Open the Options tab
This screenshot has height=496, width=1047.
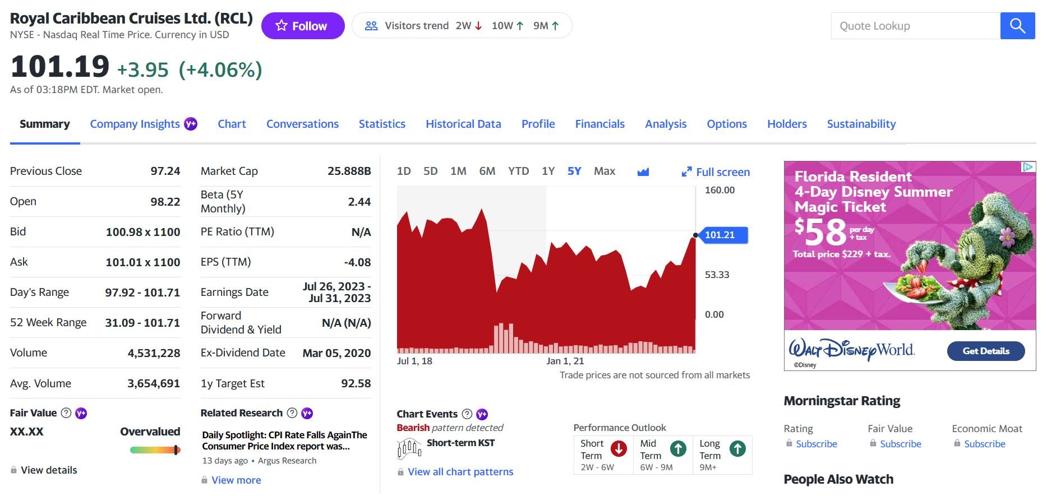727,124
